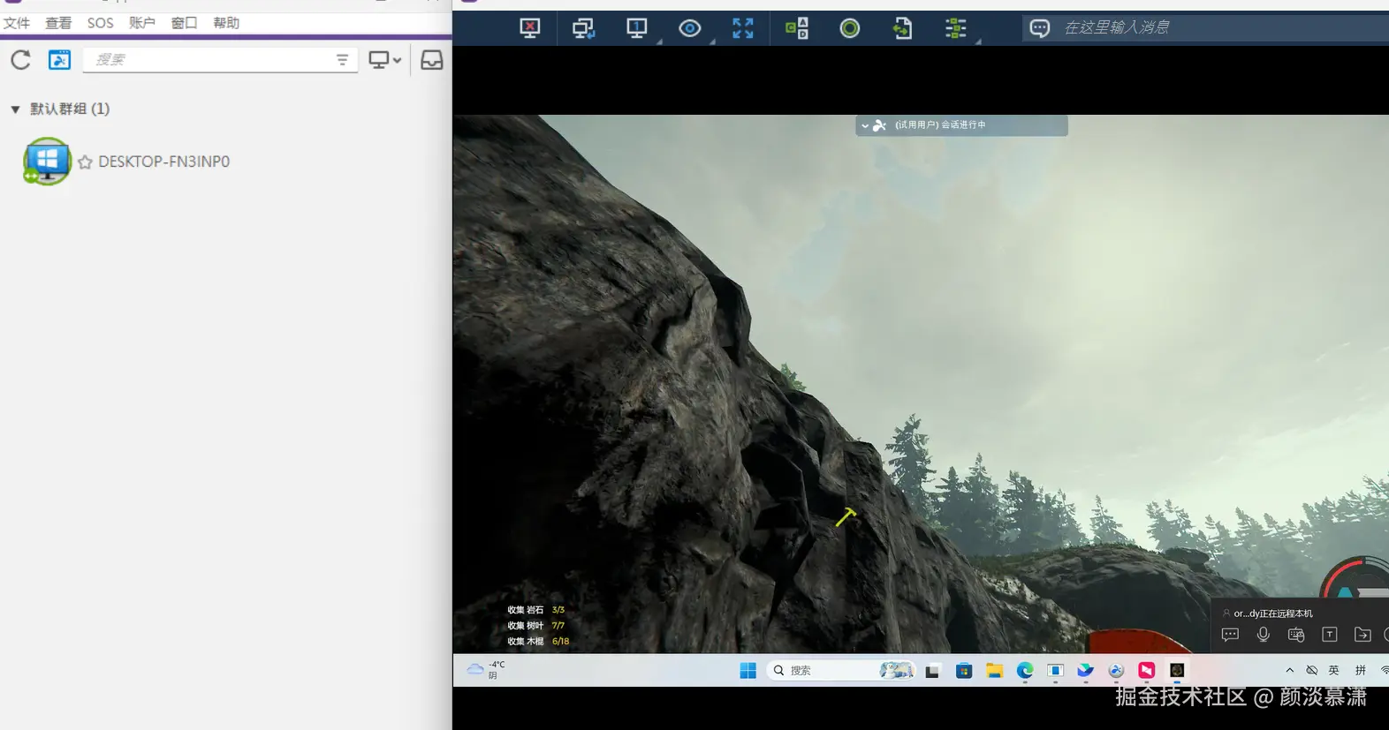Open the 文件 menu
Screen dimensions: 1389x730
pos(16,23)
